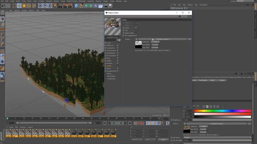Open Illumination settings in Material Editor
Viewport: 257px width, 144px height.
111,76
